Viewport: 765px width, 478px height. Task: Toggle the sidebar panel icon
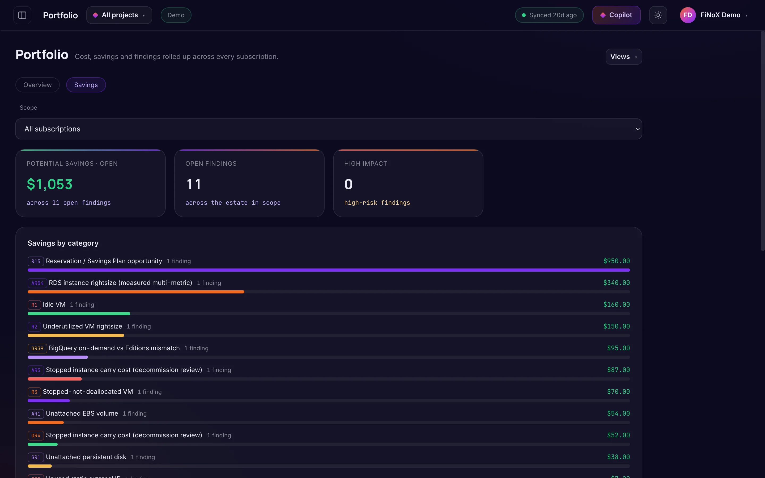22,15
